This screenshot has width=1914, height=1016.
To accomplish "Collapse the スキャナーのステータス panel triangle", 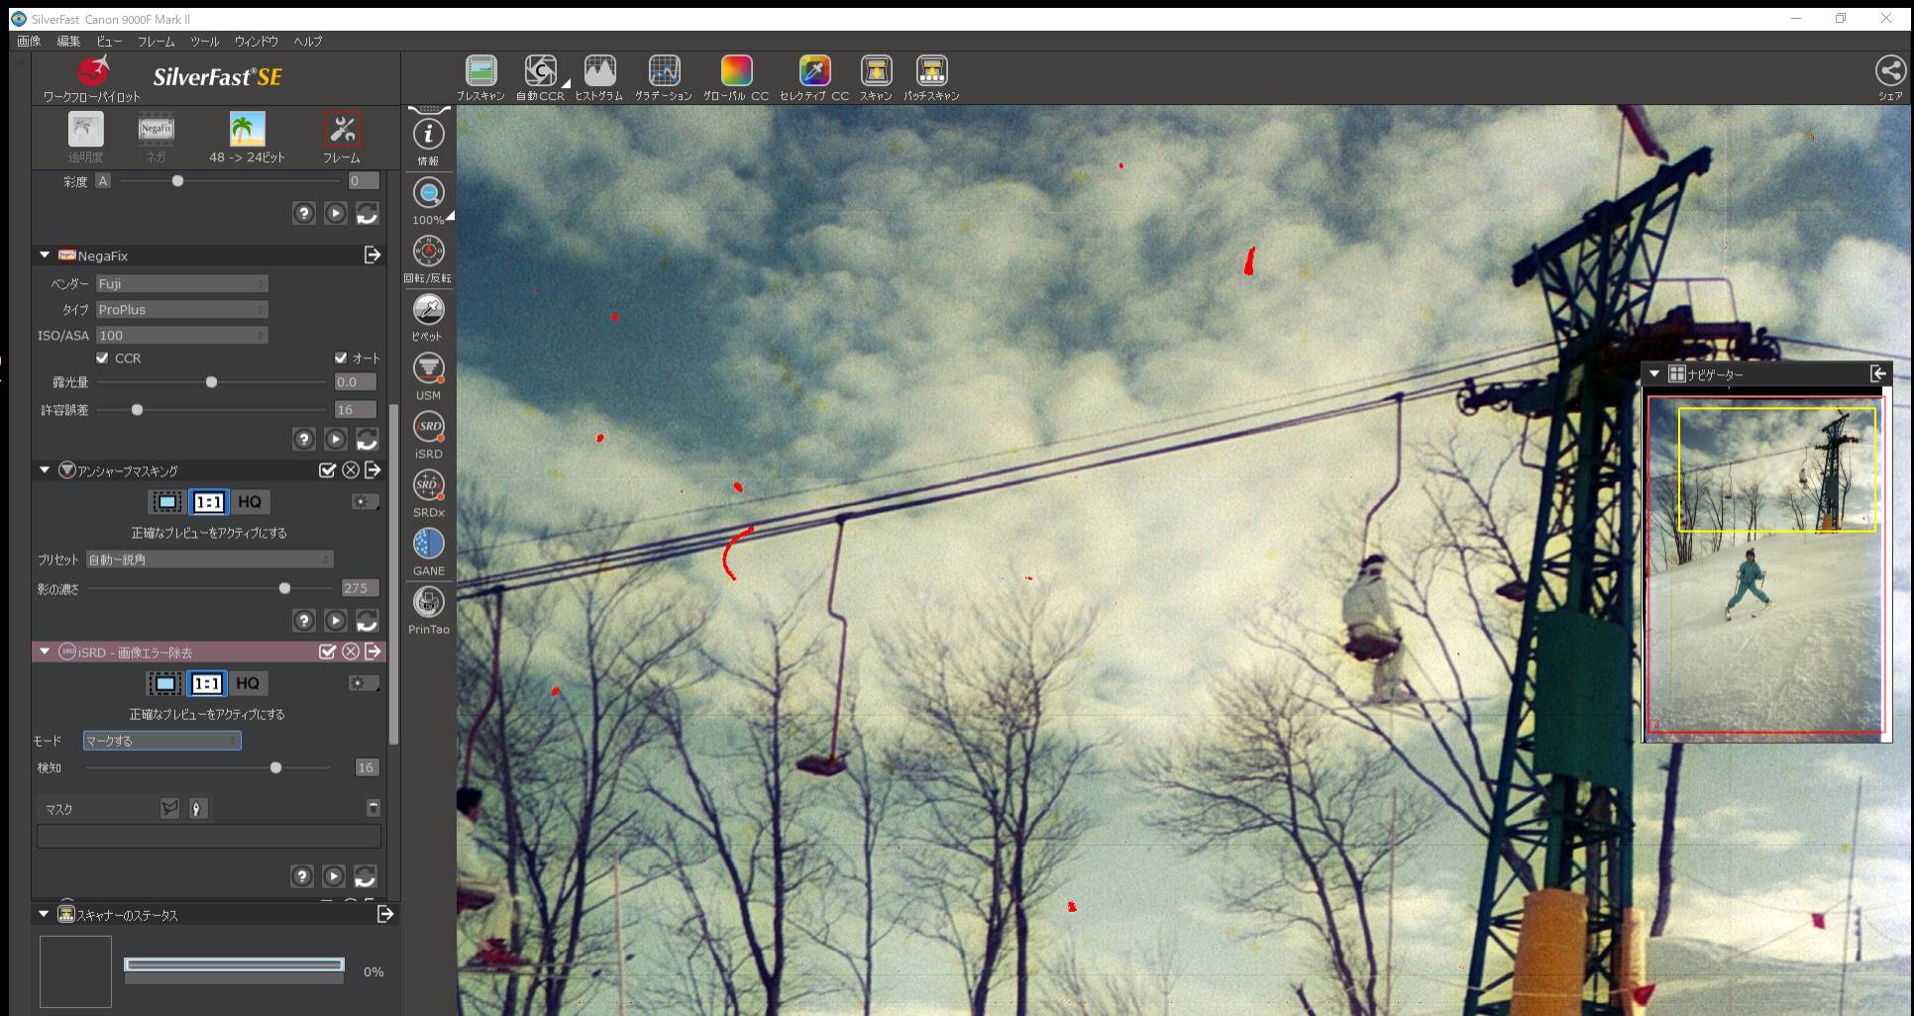I will click(x=44, y=914).
